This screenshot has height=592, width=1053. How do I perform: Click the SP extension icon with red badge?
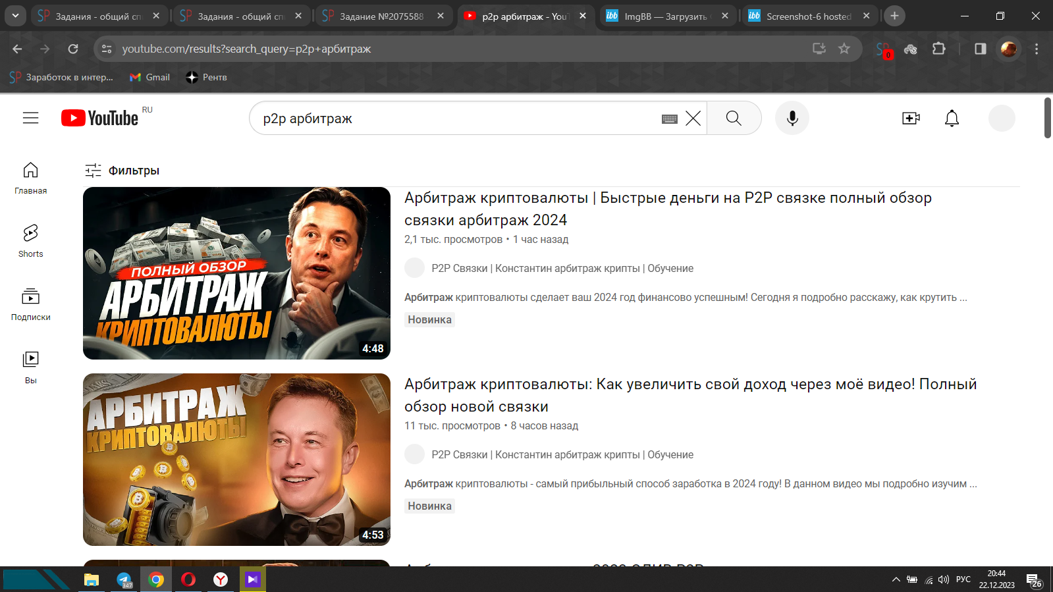point(883,49)
